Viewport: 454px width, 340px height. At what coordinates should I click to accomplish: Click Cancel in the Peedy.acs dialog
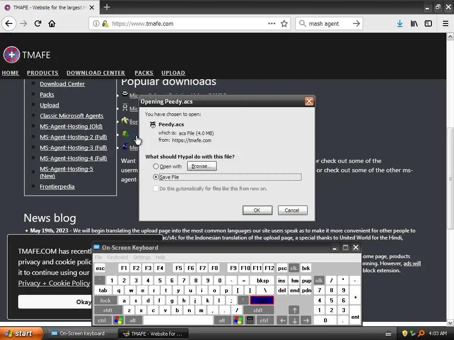pos(293,210)
